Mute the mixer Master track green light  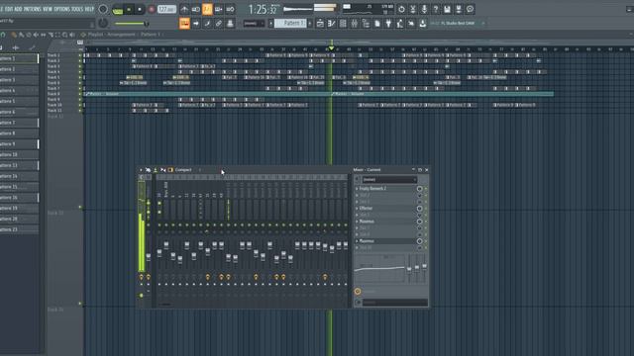149,224
